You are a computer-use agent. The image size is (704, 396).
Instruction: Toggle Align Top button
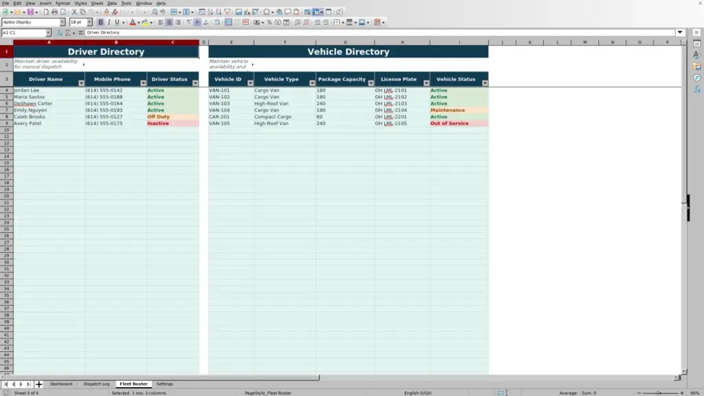pyautogui.click(x=189, y=22)
